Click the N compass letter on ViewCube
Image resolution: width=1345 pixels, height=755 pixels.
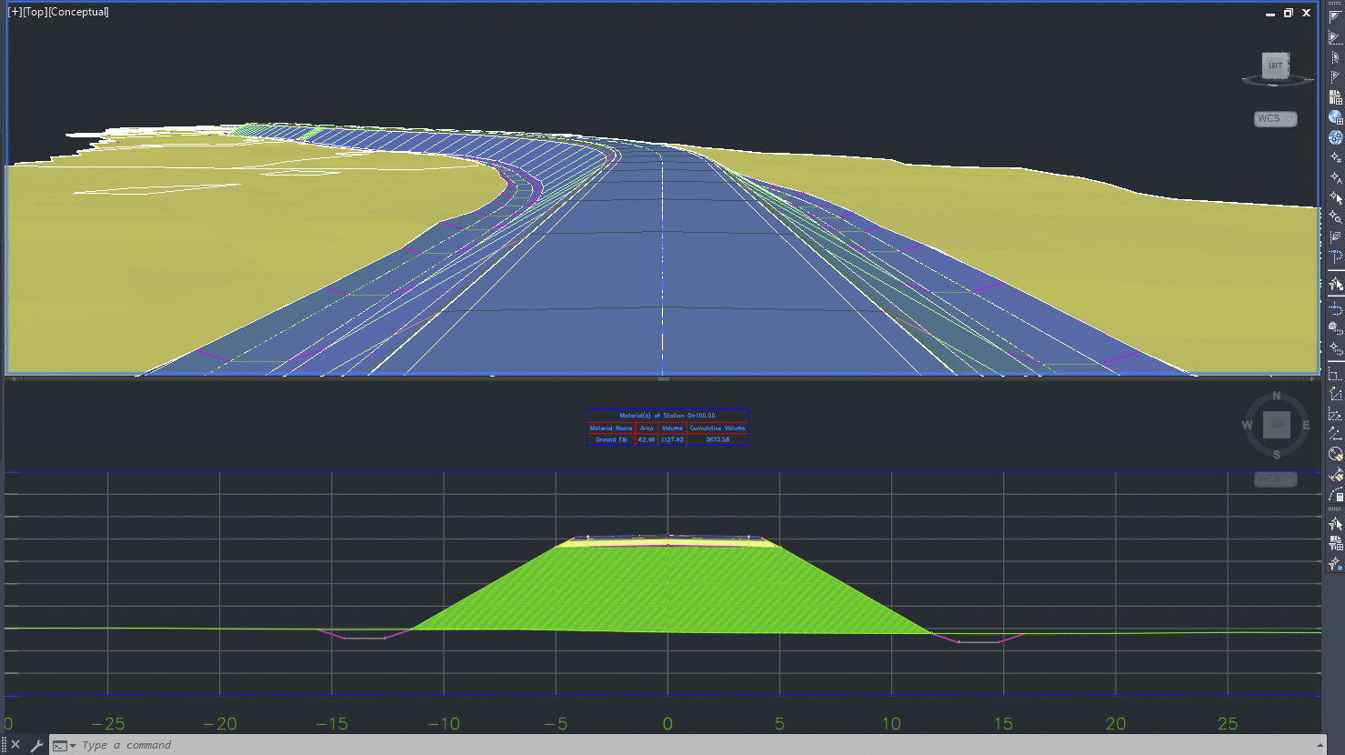click(1276, 396)
